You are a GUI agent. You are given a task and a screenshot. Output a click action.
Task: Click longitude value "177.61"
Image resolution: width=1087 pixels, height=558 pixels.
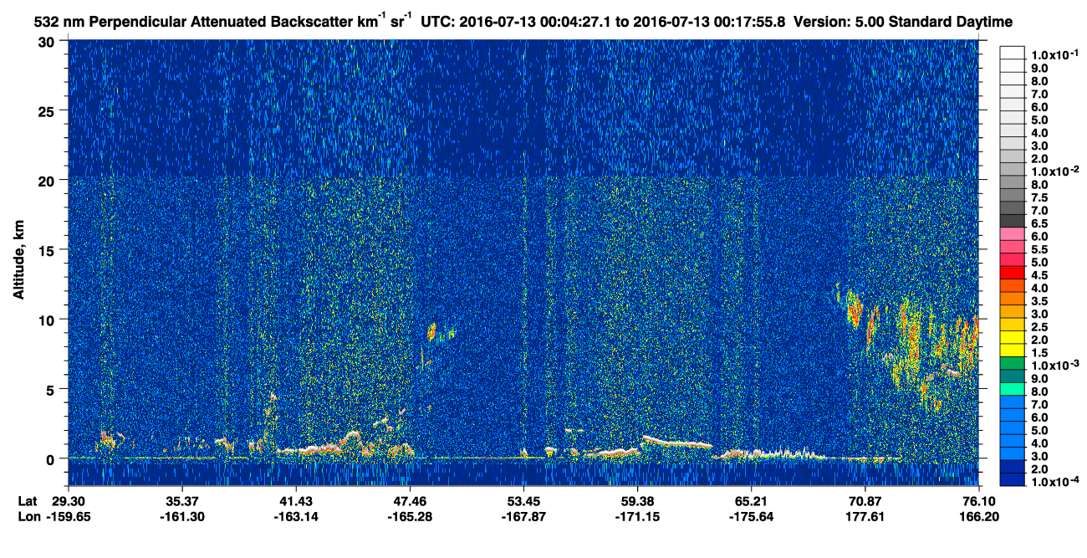coord(865,516)
